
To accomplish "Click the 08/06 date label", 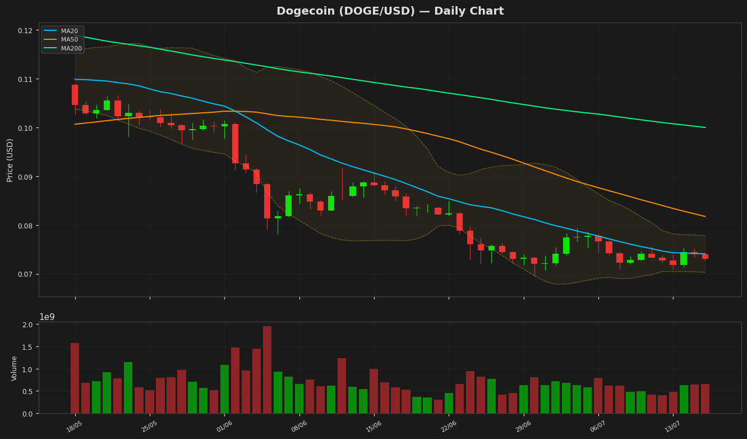I will [299, 427].
